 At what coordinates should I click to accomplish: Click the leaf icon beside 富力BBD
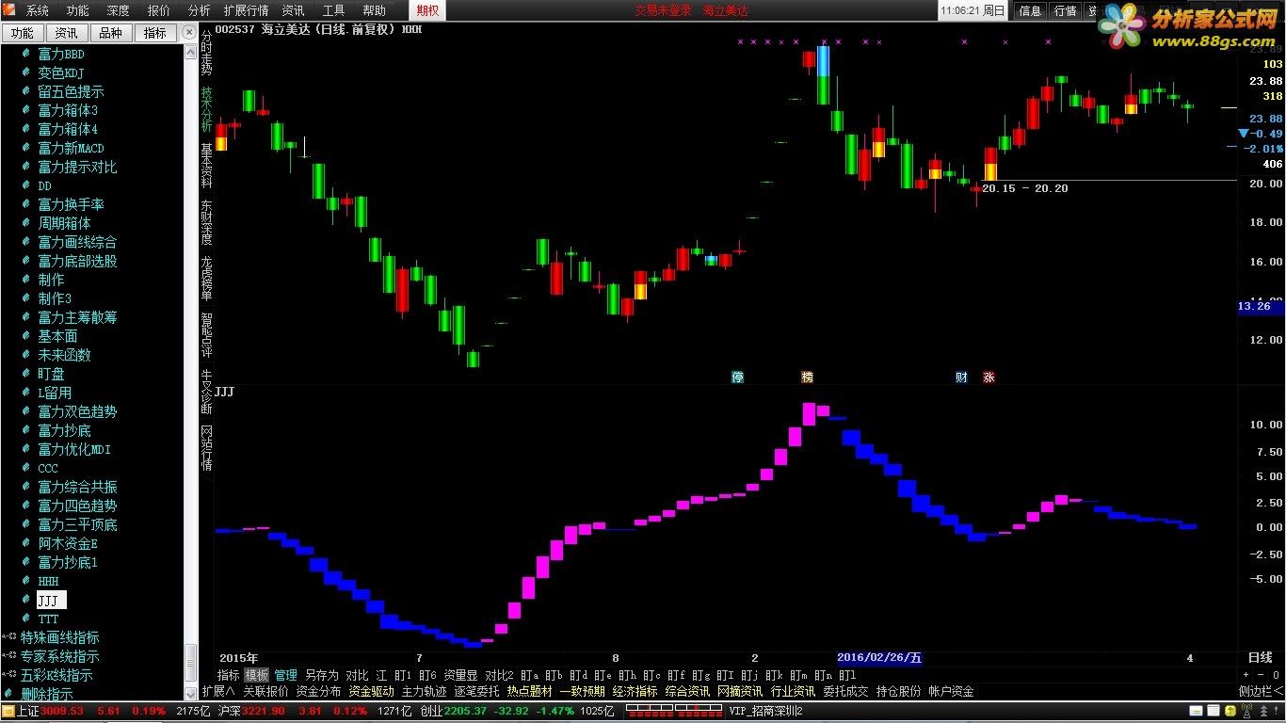(26, 54)
